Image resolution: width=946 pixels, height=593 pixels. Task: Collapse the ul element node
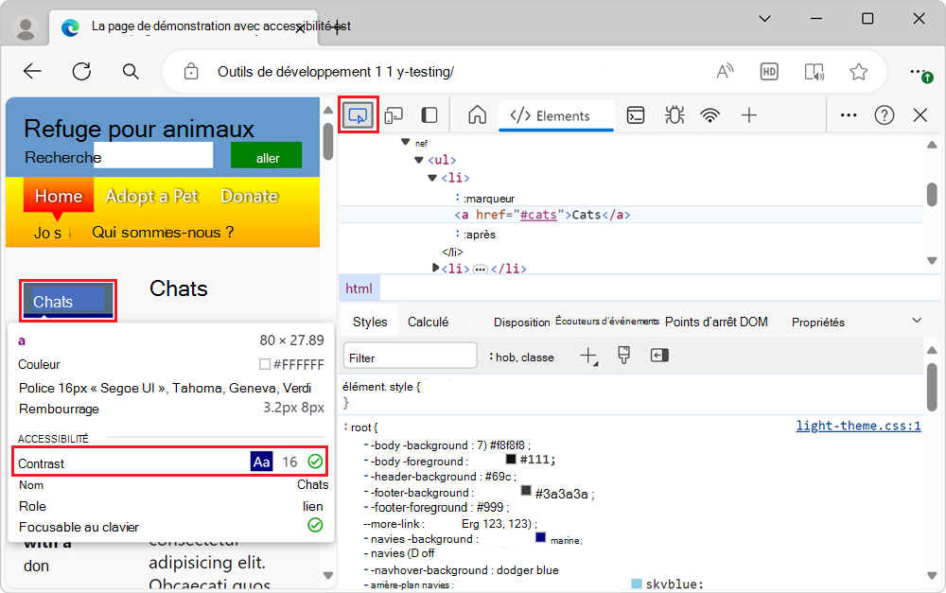tap(419, 160)
